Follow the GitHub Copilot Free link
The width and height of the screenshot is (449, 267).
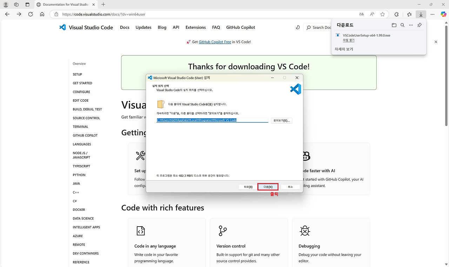pos(215,42)
